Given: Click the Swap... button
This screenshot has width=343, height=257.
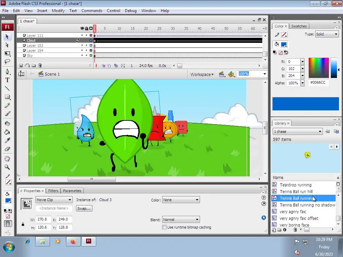Looking at the screenshot, I should point(84,208).
